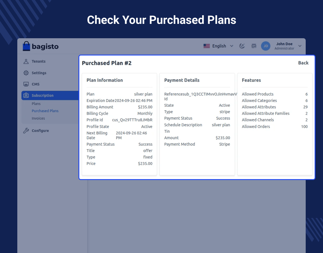Click the Payment Details heading
The height and width of the screenshot is (253, 323).
182,80
